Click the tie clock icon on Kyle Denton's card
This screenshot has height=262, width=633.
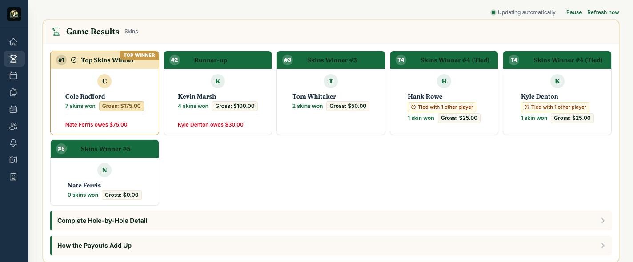527,107
